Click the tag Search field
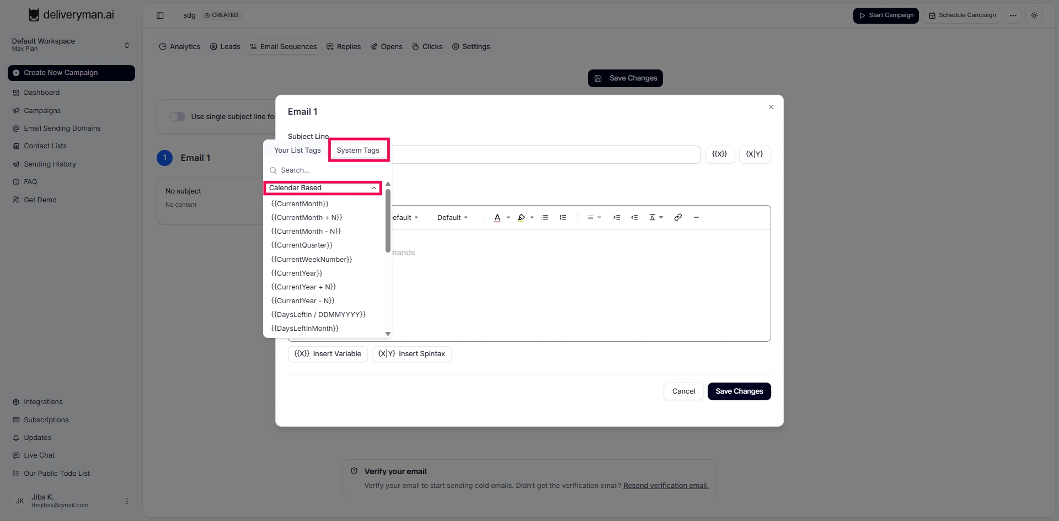This screenshot has height=521, width=1059. [325, 170]
